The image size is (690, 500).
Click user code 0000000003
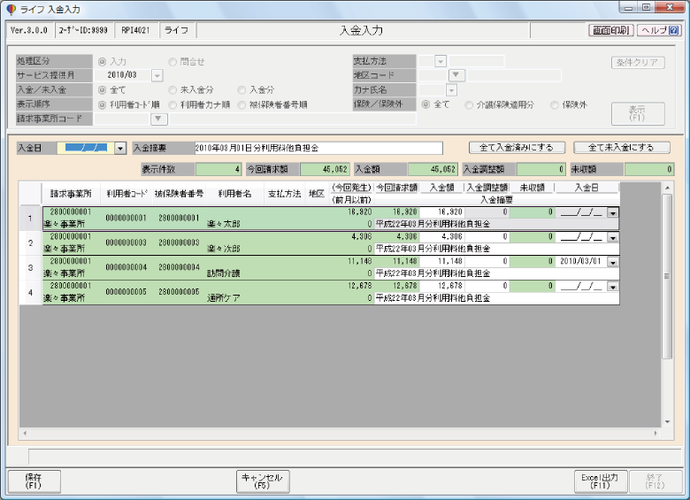(126, 243)
